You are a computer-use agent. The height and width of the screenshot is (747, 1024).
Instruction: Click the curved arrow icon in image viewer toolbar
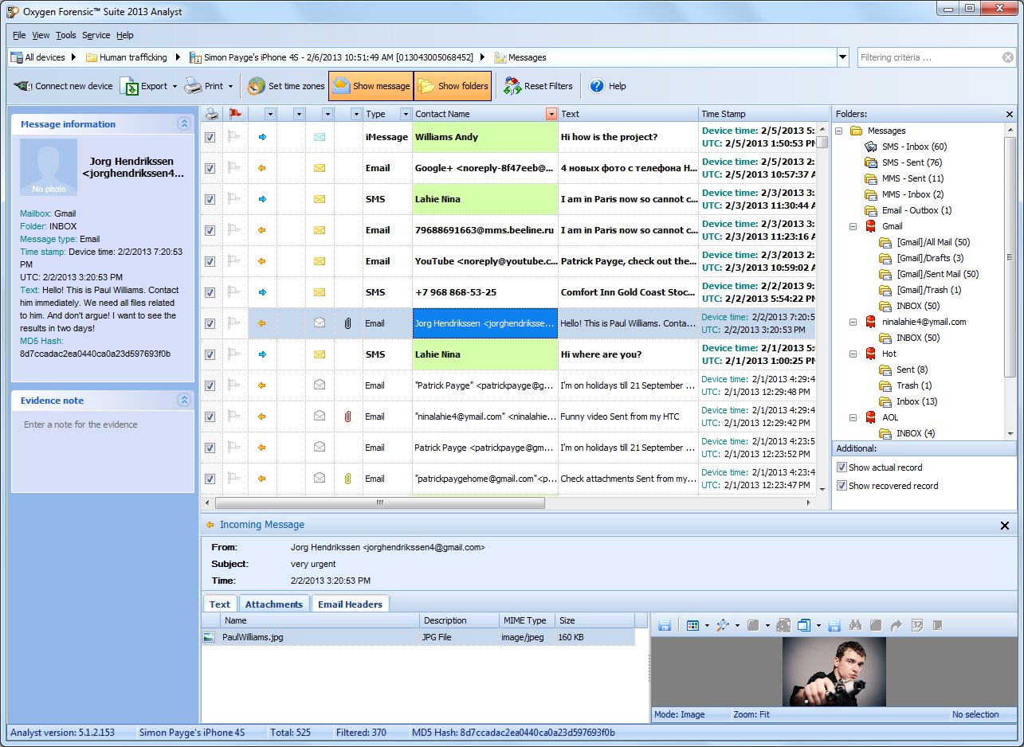896,625
